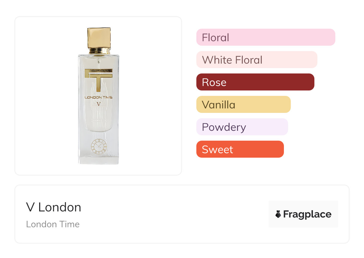
Task: Click the gold collar ring below the cap
Action: coord(99,50)
